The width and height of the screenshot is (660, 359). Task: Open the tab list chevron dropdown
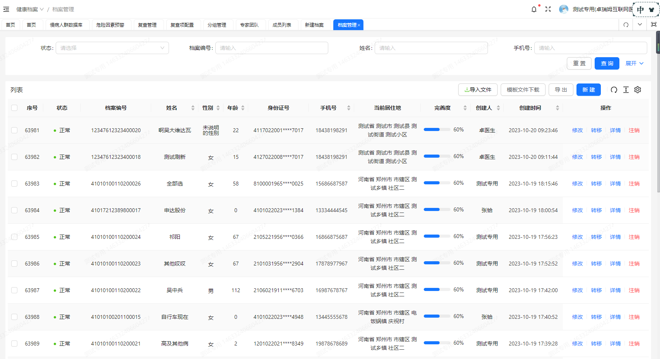click(640, 24)
